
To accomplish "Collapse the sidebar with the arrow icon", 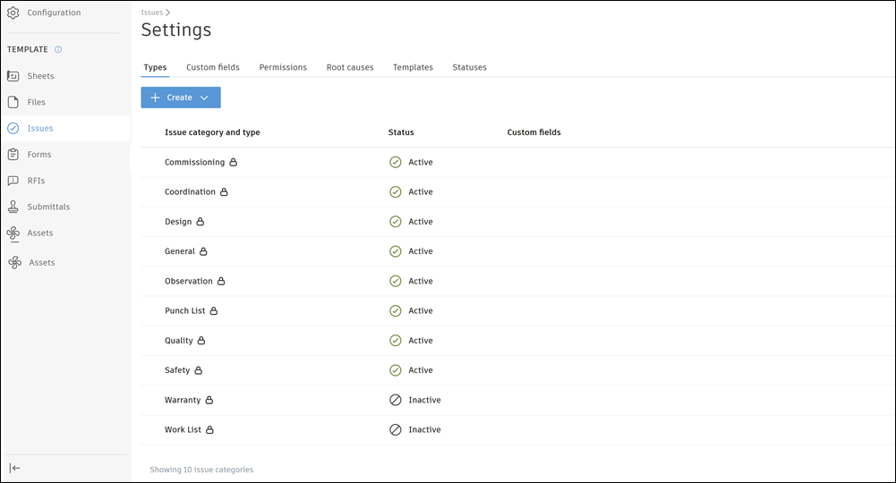I will (x=15, y=468).
